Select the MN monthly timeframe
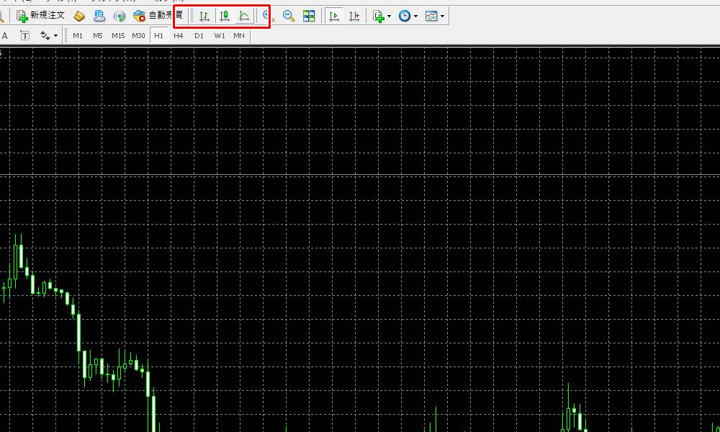Image resolution: width=720 pixels, height=432 pixels. (x=239, y=35)
